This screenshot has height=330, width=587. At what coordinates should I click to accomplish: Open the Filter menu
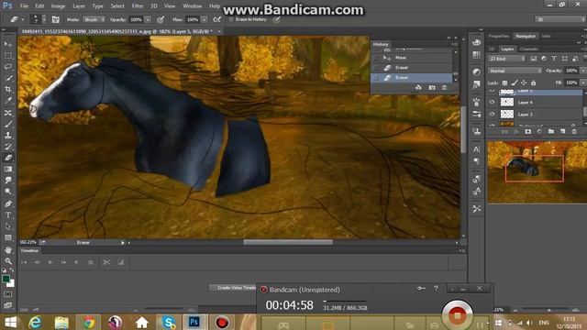138,6
